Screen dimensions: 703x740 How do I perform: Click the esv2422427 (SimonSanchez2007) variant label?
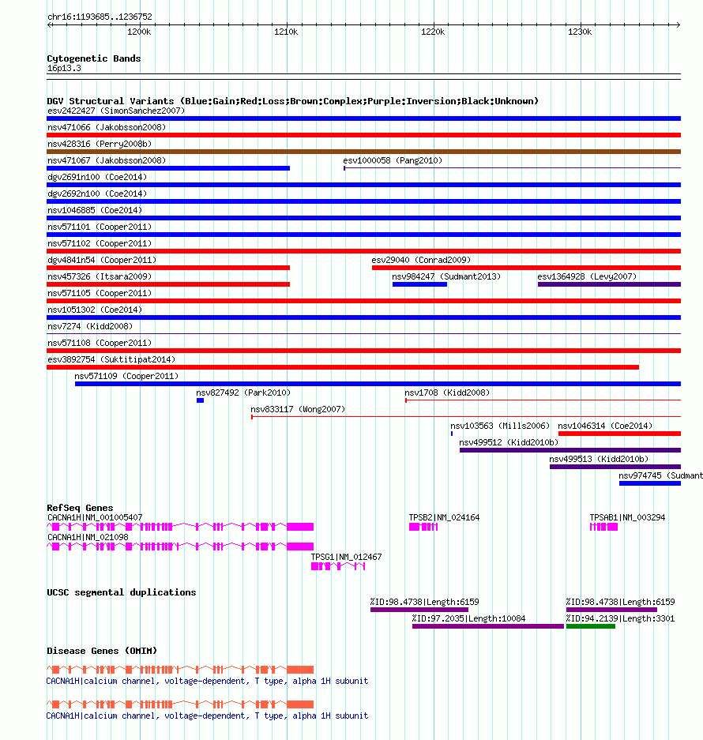coord(116,111)
